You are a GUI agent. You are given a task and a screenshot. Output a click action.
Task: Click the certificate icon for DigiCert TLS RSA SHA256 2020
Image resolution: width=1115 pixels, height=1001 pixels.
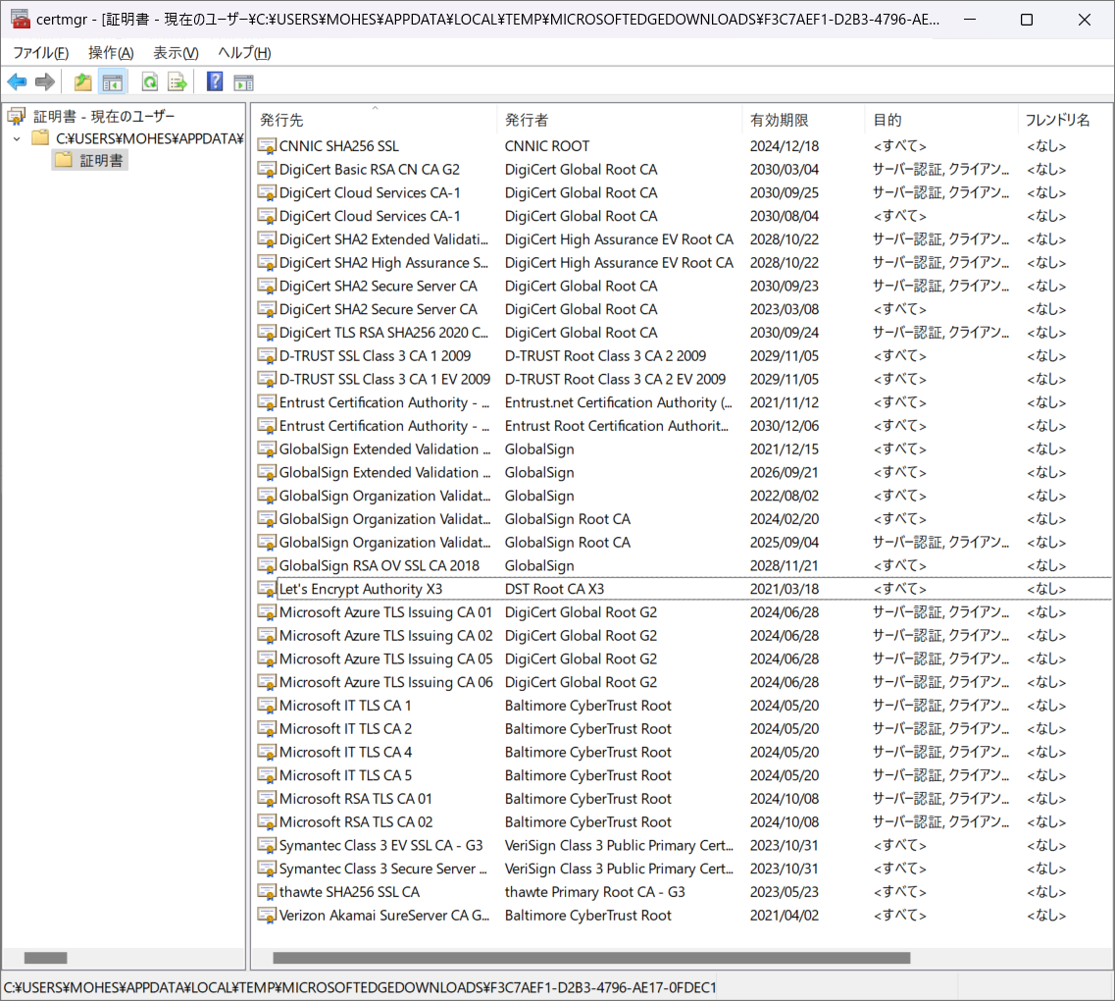pyautogui.click(x=267, y=333)
